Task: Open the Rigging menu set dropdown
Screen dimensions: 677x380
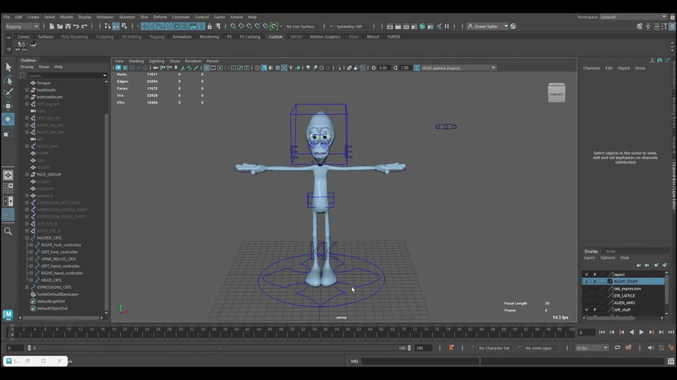Action: (22, 26)
